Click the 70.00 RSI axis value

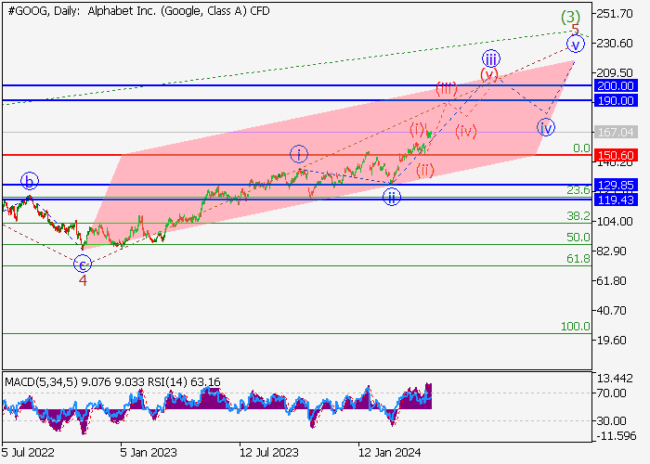tap(611, 393)
